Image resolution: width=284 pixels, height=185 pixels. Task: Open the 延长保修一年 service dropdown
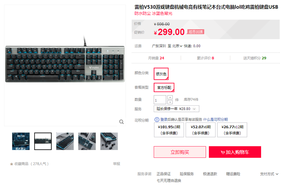click(176, 109)
